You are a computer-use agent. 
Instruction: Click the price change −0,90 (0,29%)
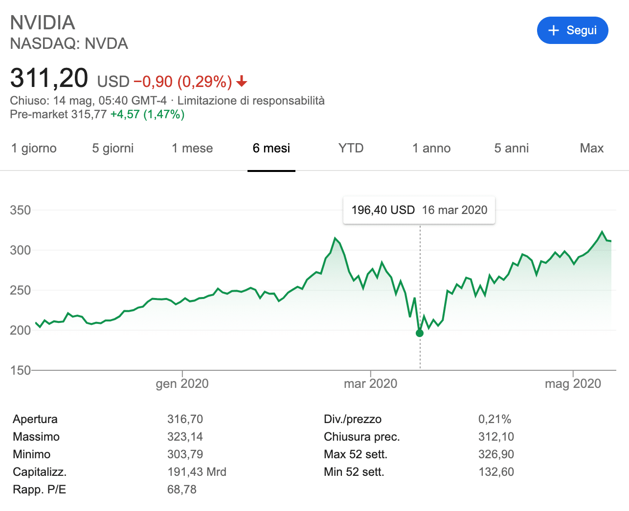pyautogui.click(x=183, y=82)
